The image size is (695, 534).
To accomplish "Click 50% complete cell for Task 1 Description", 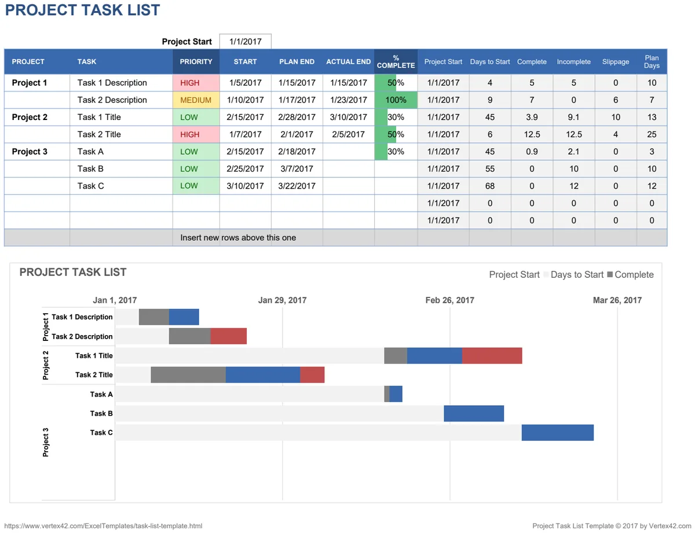I will (x=396, y=83).
